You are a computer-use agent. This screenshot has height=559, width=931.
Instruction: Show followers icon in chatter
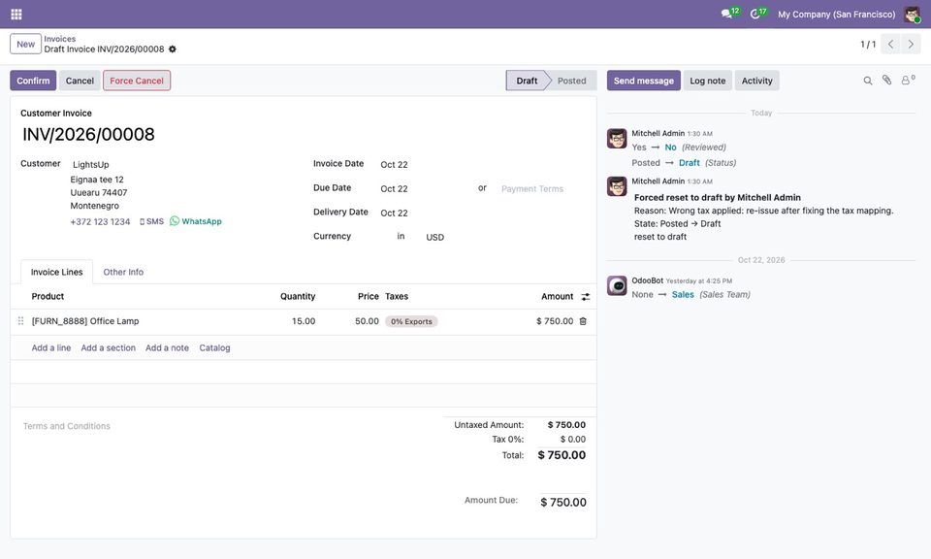(x=908, y=81)
